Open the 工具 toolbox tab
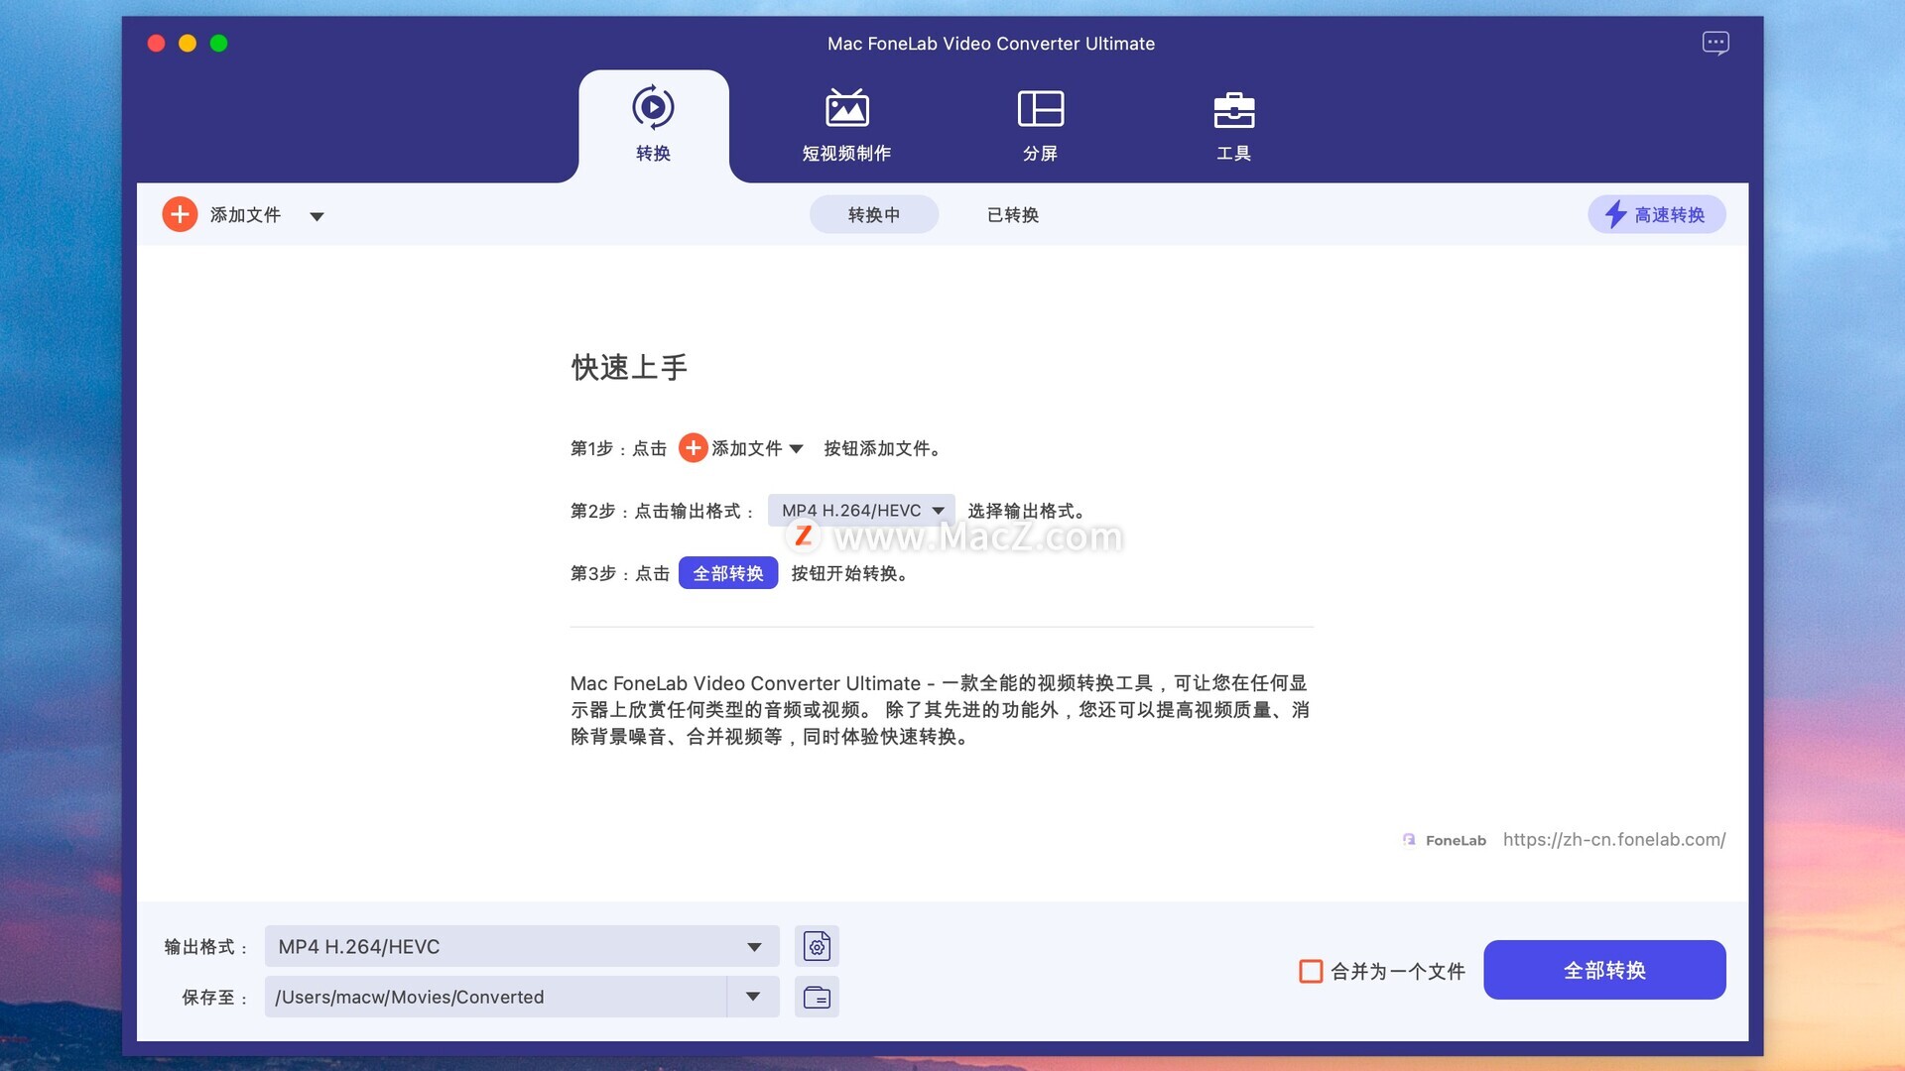This screenshot has height=1071, width=1905. tap(1233, 125)
